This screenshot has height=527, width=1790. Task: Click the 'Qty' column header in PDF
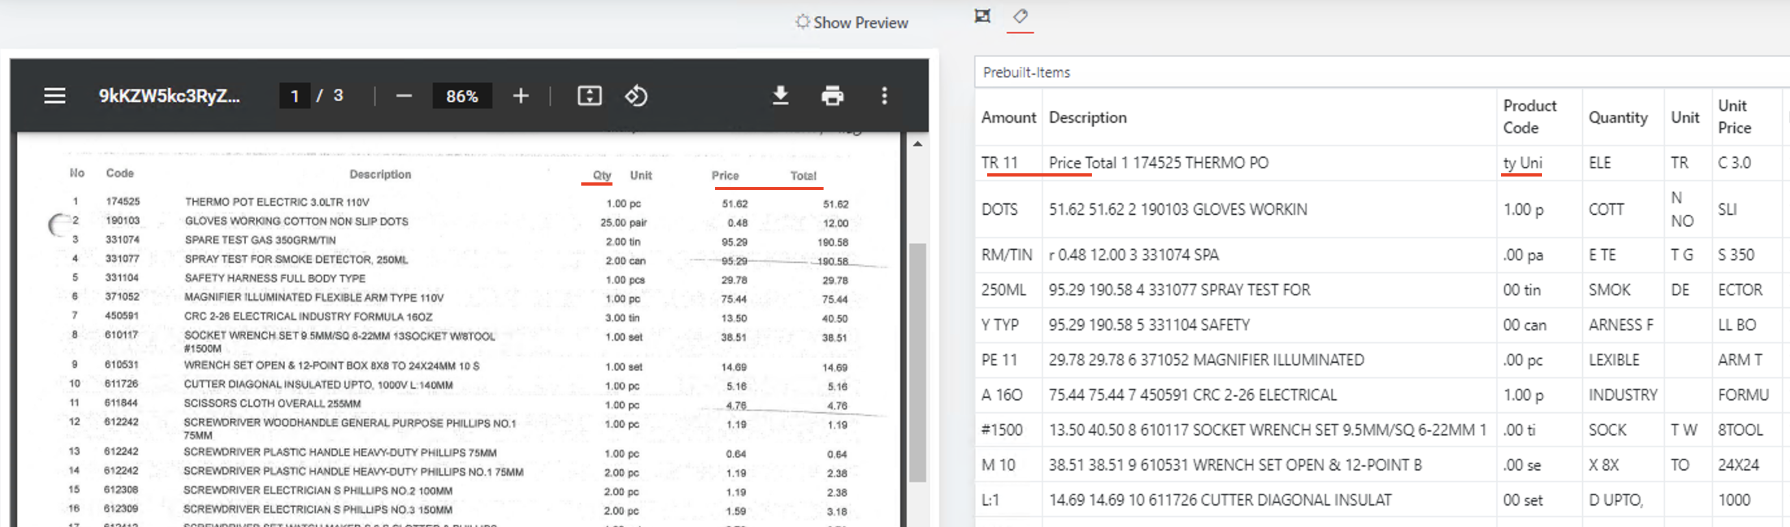click(602, 176)
